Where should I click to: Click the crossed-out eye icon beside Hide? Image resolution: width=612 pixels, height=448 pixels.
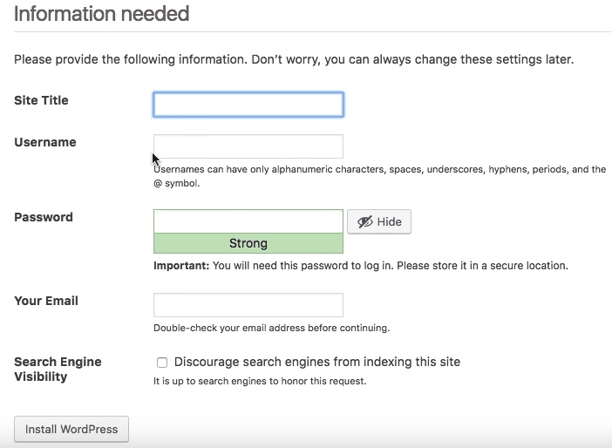[x=365, y=222]
